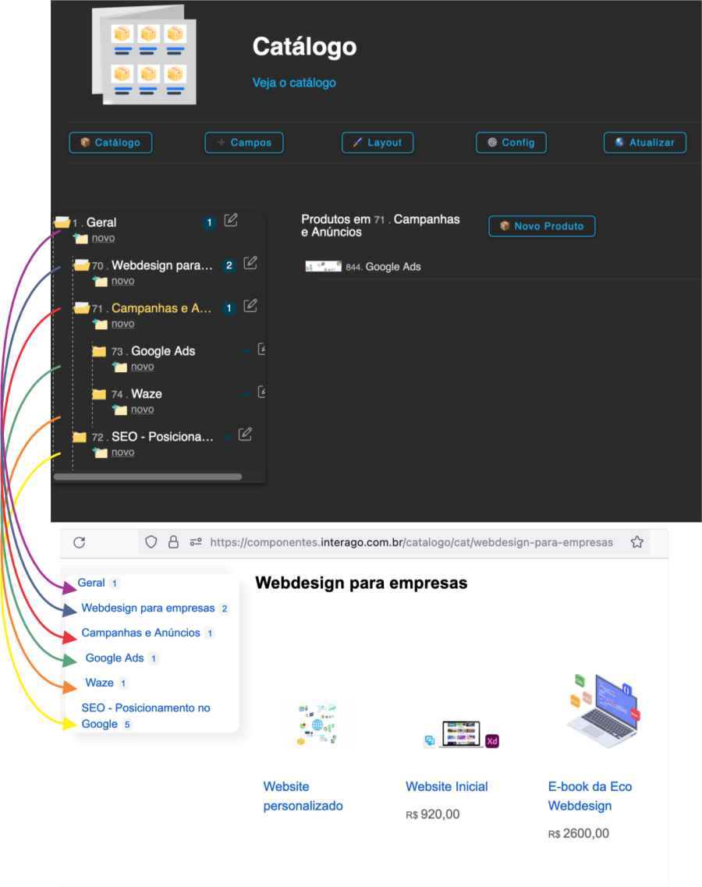Bookmark page with star icon
The width and height of the screenshot is (702, 887).
click(x=636, y=542)
